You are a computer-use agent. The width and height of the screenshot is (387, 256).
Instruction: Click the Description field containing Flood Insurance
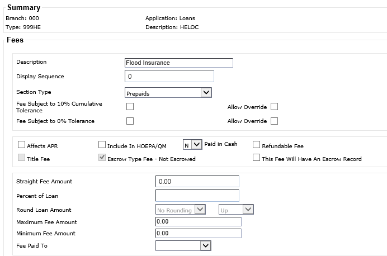point(179,63)
